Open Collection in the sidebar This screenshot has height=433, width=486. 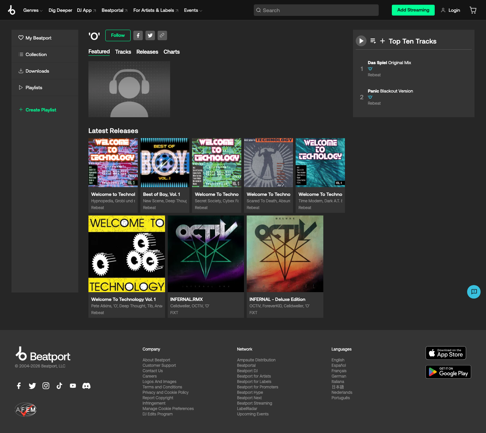pyautogui.click(x=45, y=54)
